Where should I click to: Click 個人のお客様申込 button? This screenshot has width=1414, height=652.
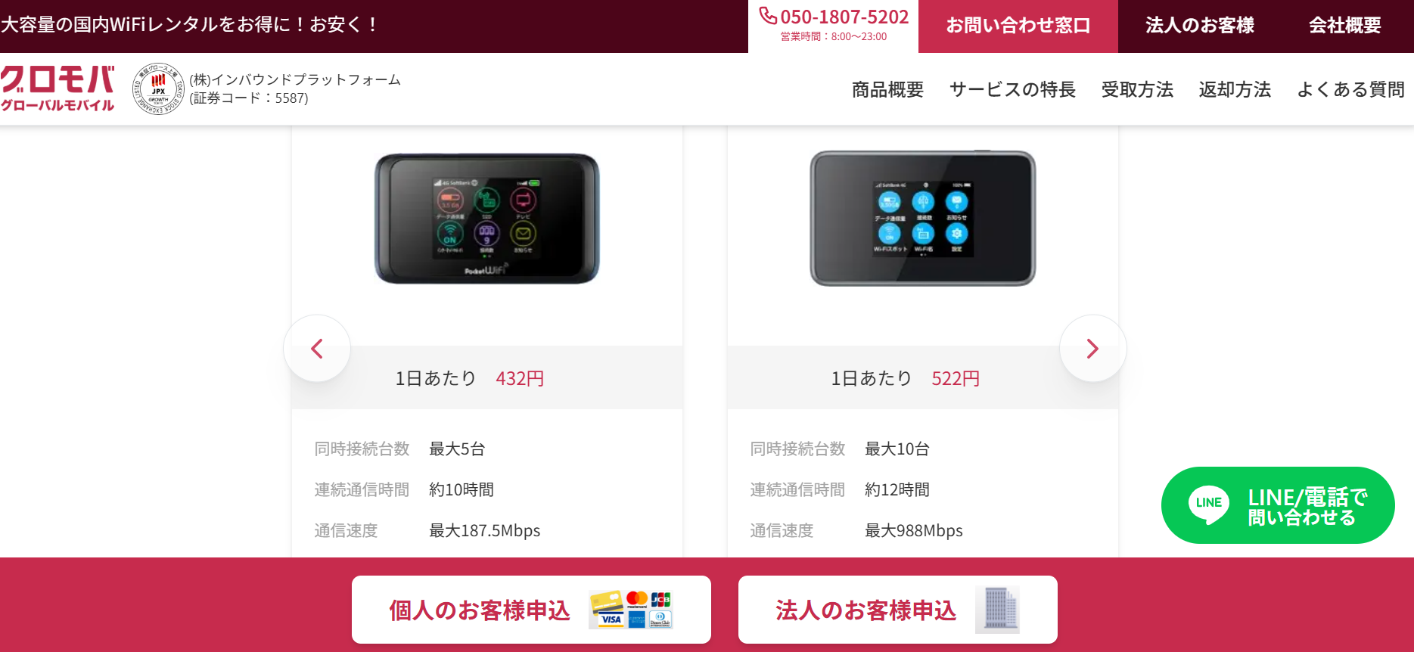(531, 610)
